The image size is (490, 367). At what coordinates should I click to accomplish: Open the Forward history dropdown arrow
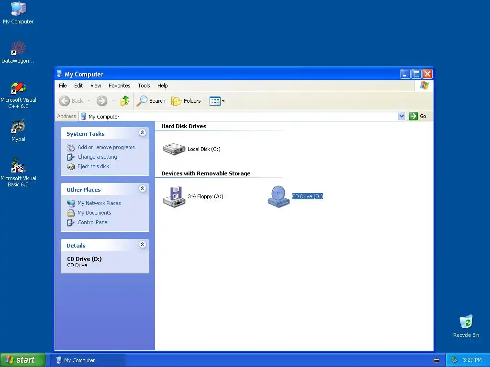coord(113,101)
